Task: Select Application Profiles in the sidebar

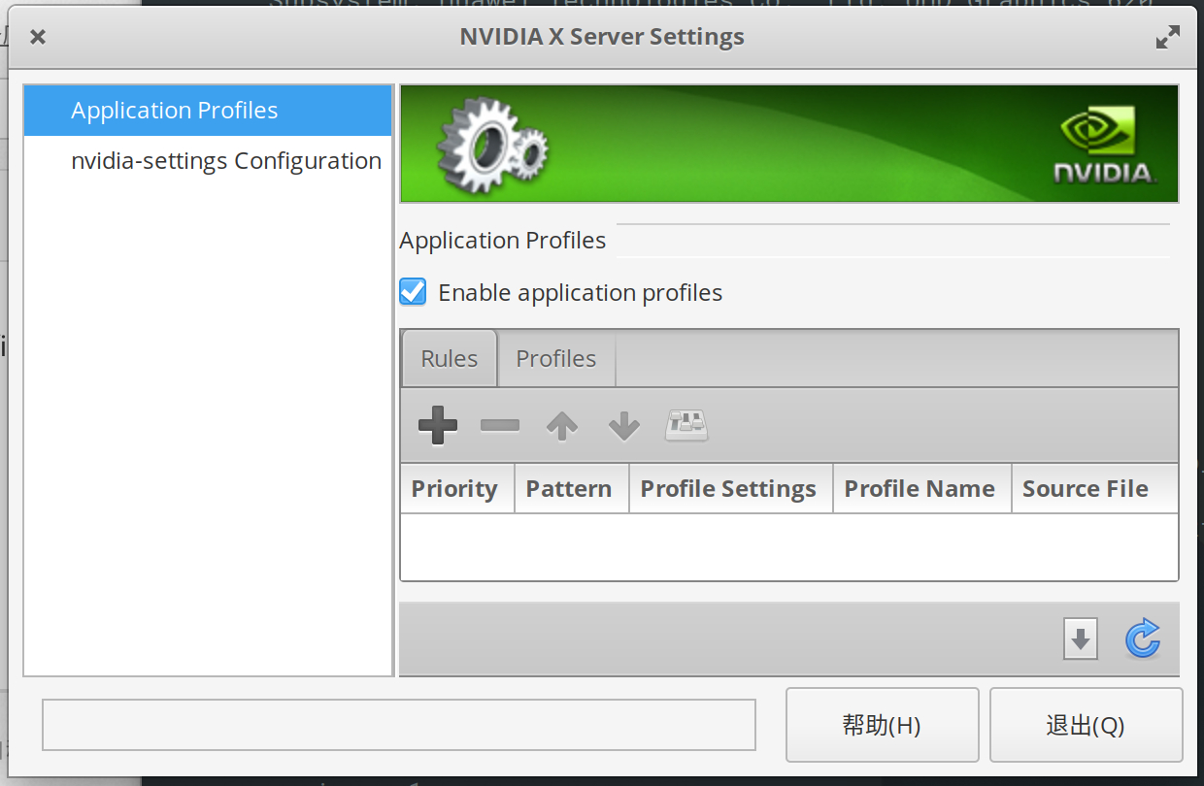Action: [175, 111]
